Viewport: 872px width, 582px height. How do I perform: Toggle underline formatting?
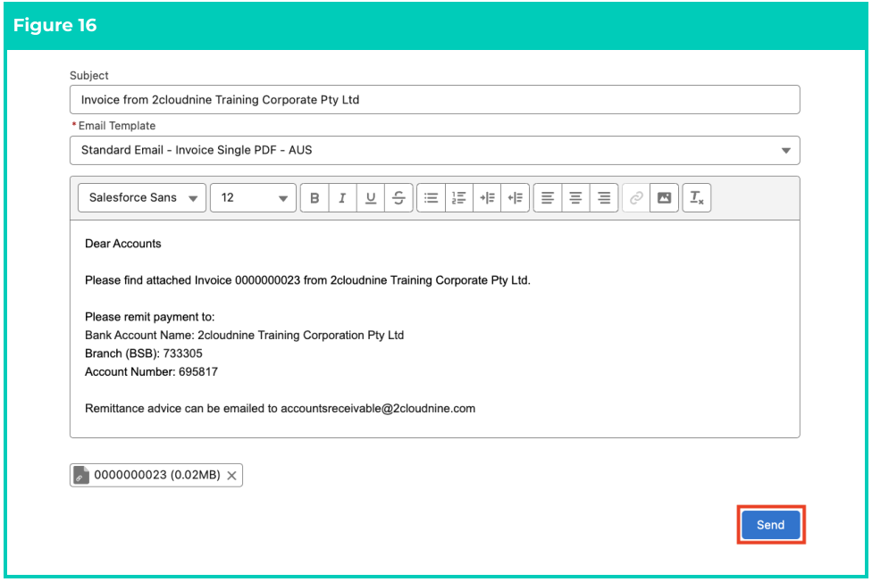click(x=371, y=198)
